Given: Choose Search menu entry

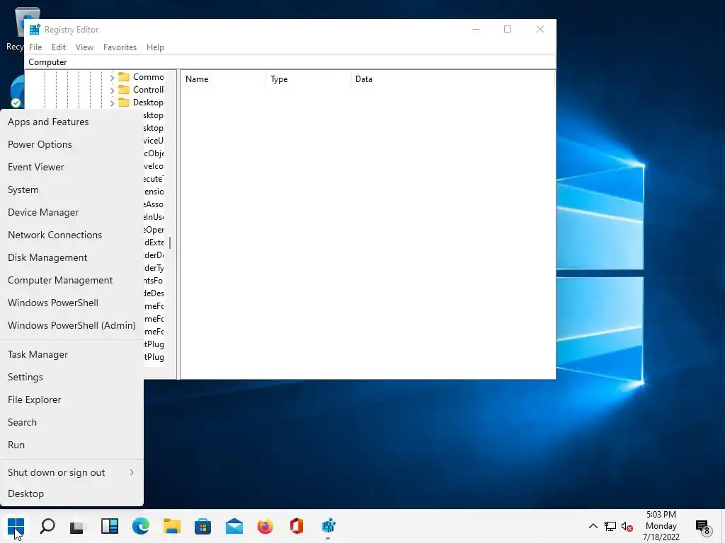Looking at the screenshot, I should [72, 423].
